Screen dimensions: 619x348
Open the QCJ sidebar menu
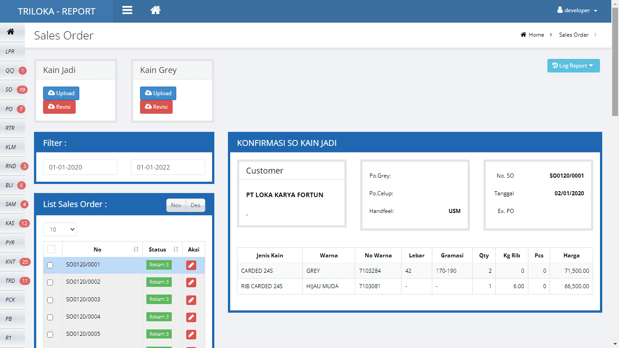12,71
